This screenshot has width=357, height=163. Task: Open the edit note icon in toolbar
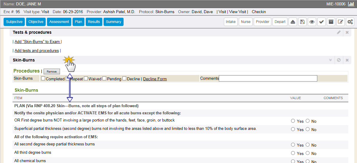click(340, 22)
